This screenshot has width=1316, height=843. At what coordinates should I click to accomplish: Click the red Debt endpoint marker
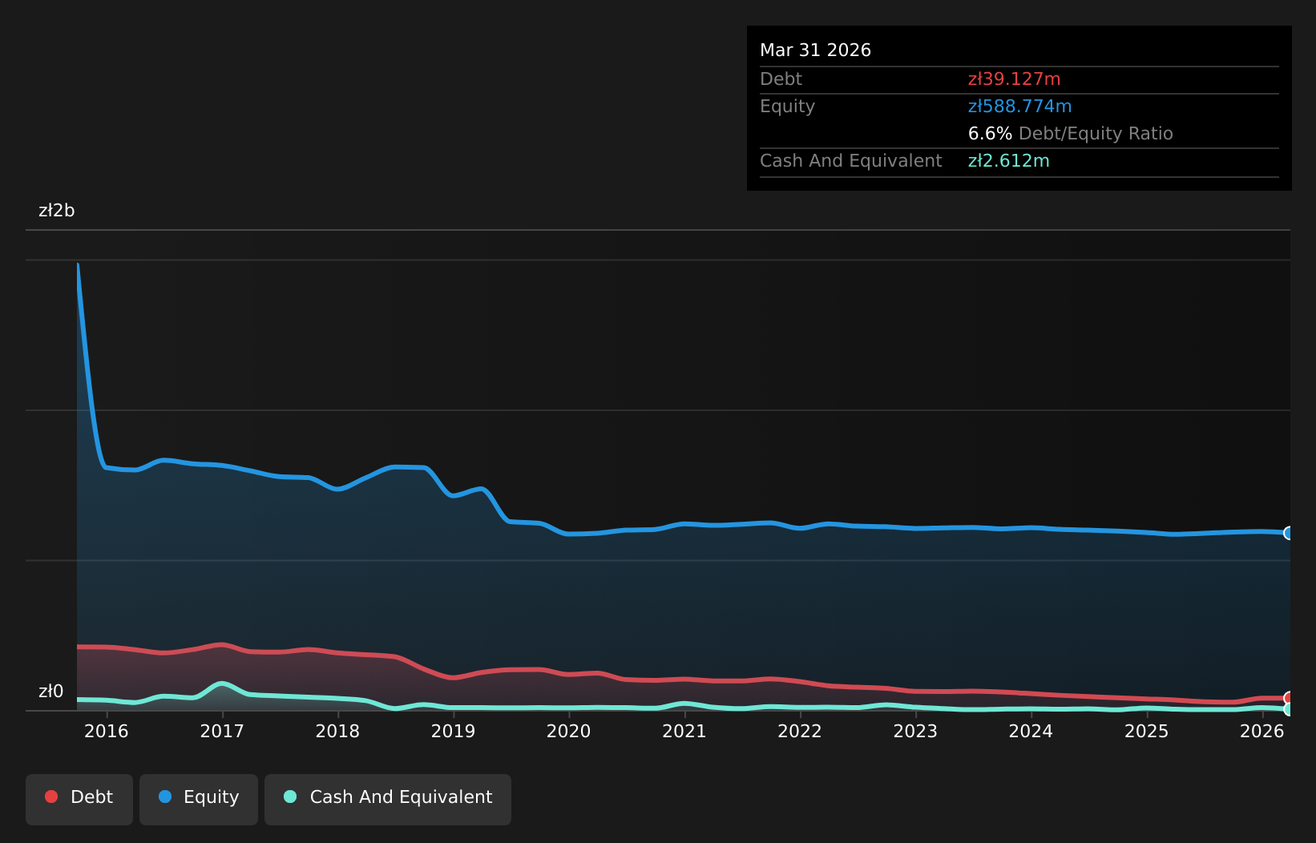coord(1289,698)
